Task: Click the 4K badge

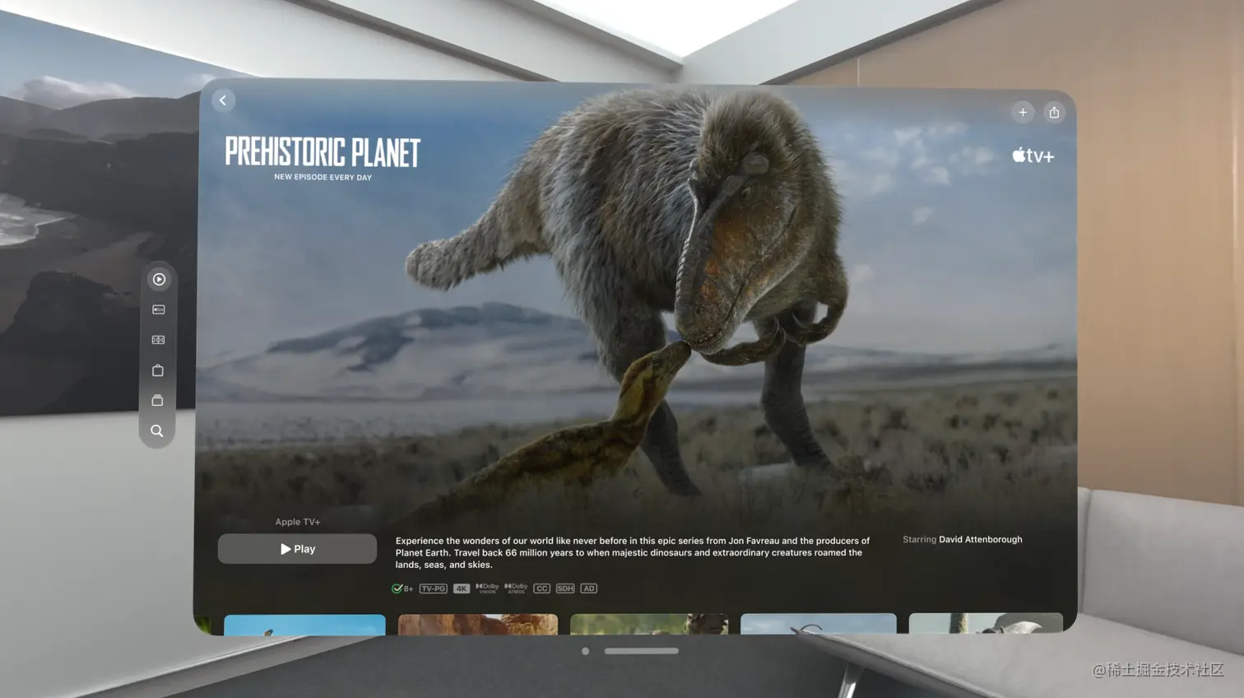Action: click(x=462, y=589)
